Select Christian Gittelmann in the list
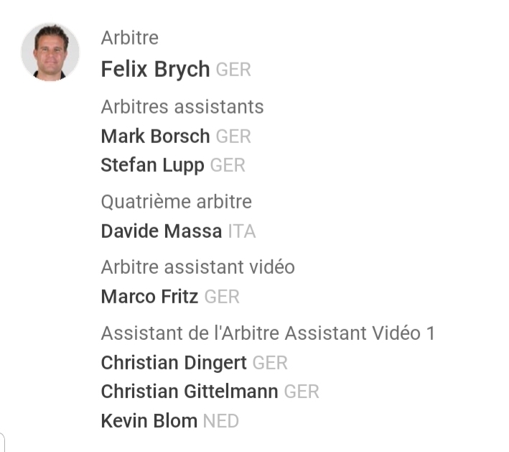 click(x=190, y=392)
